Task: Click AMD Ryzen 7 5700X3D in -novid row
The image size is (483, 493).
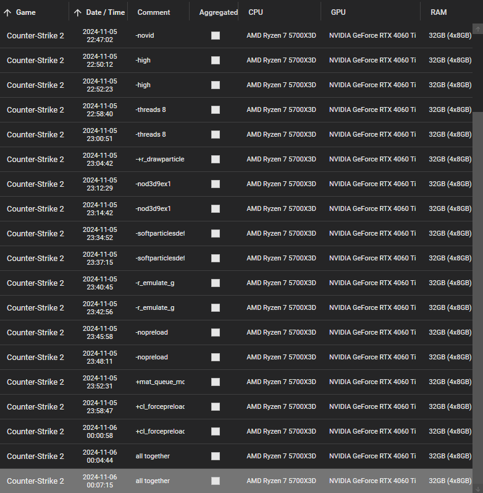Action: tap(282, 35)
